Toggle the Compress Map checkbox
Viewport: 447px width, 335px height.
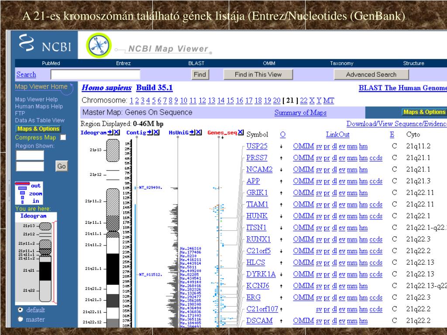pyautogui.click(x=63, y=137)
